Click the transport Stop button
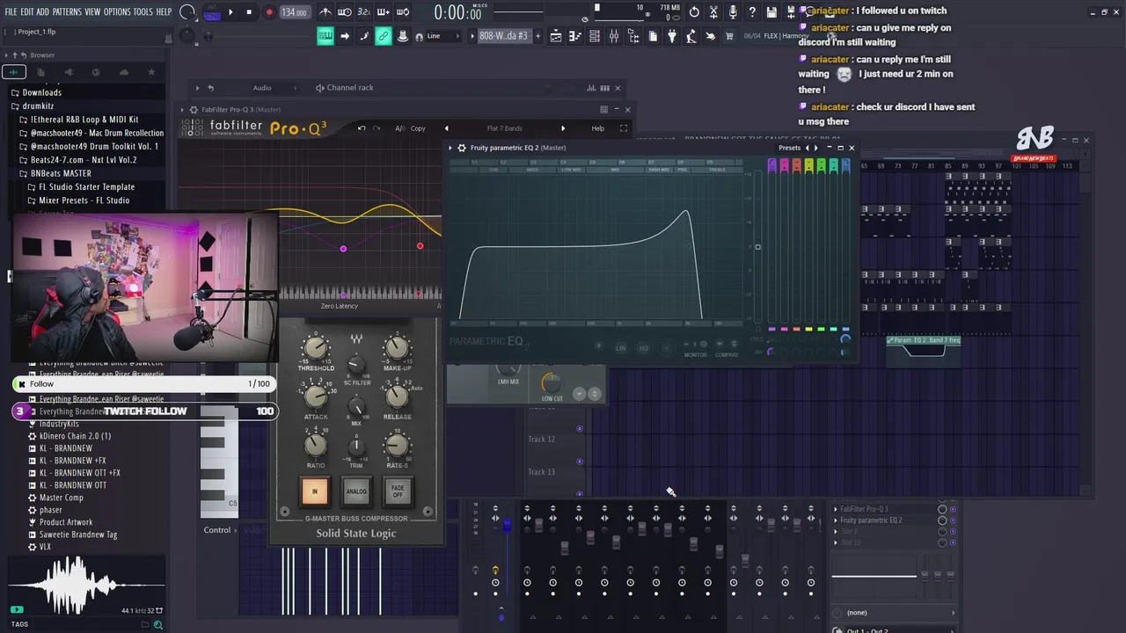 pyautogui.click(x=249, y=12)
